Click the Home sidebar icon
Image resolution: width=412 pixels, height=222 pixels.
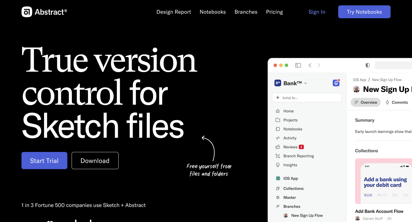coord(278,111)
